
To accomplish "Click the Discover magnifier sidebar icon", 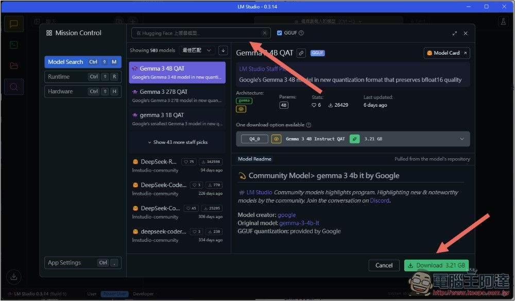I will pyautogui.click(x=14, y=87).
